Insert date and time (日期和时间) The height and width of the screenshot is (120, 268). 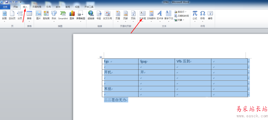[x=181, y=16]
